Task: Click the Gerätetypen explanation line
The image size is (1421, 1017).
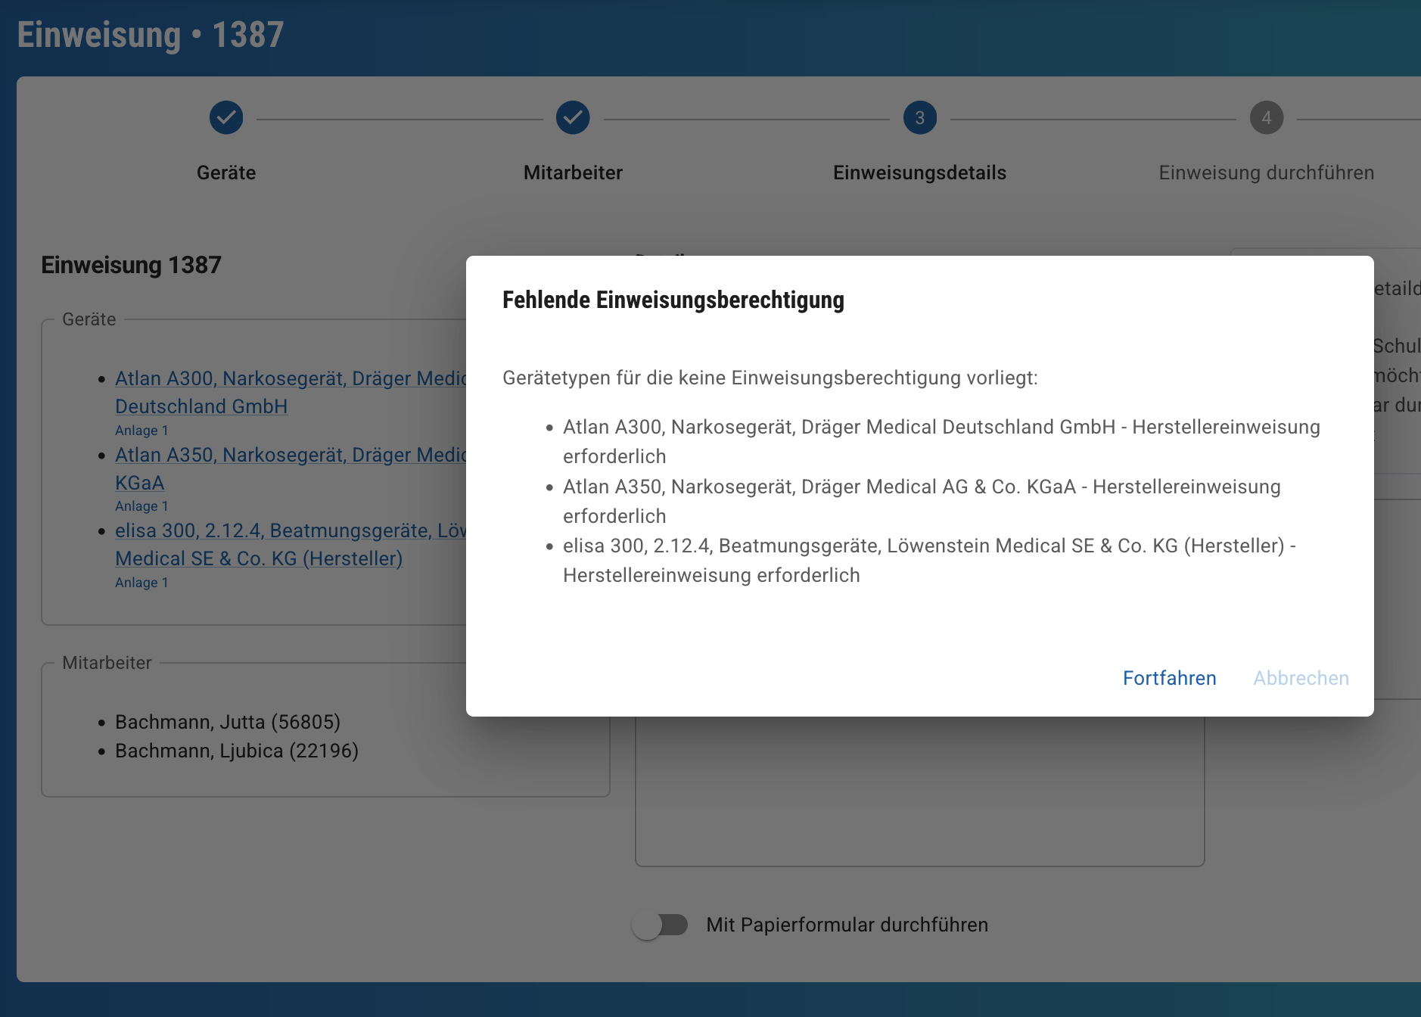Action: [x=770, y=378]
